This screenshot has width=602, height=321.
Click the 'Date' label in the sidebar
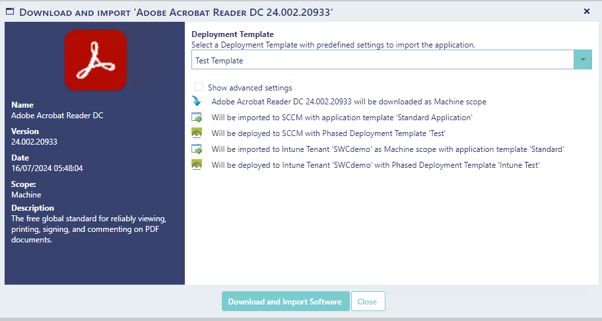coord(20,158)
